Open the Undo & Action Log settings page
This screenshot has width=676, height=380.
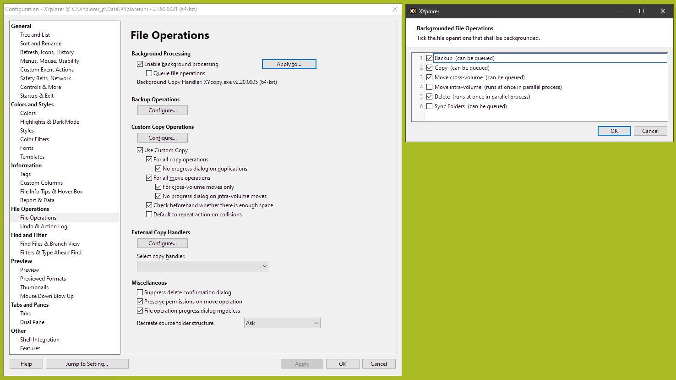pyautogui.click(x=44, y=226)
